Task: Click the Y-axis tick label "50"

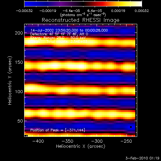Action: point(20,121)
